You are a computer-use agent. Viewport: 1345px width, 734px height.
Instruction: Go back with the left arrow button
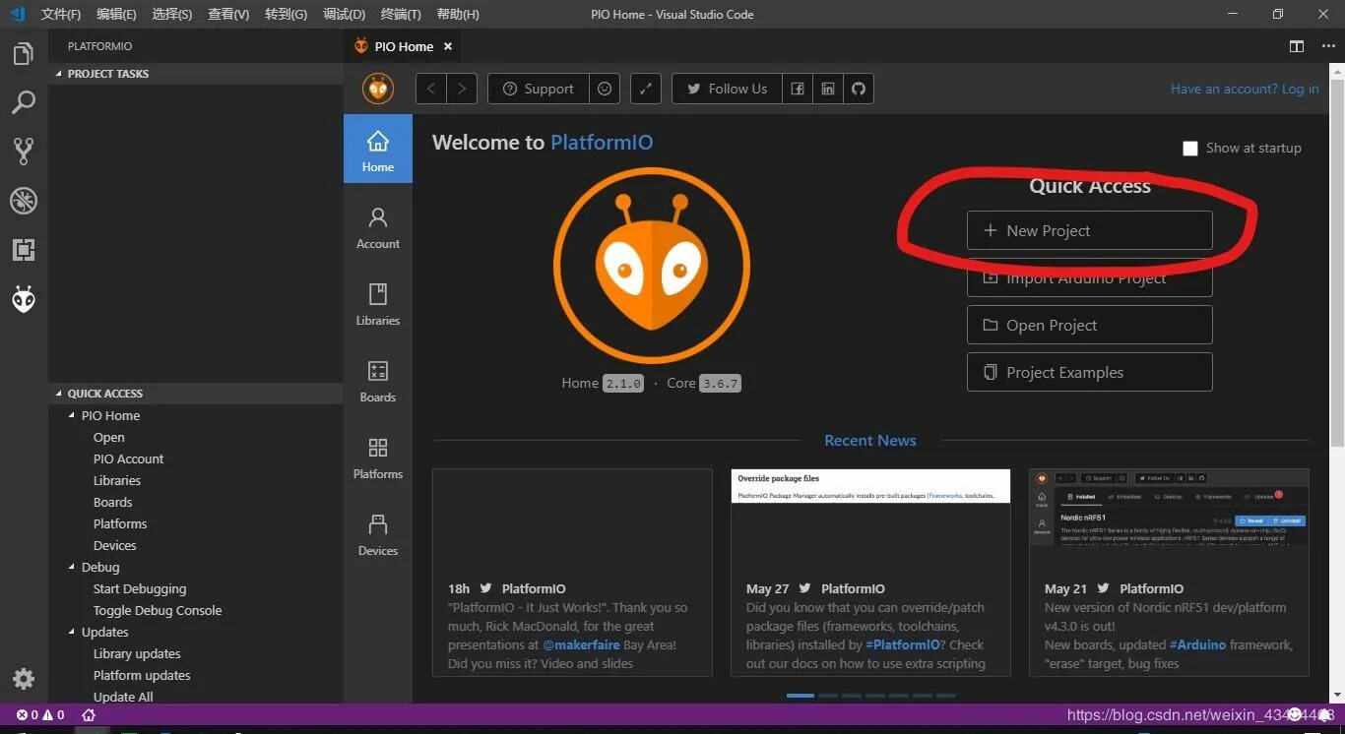[x=431, y=89]
